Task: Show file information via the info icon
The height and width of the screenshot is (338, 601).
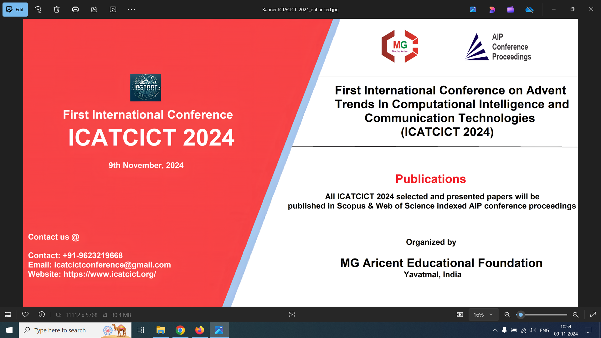Action: tap(42, 315)
